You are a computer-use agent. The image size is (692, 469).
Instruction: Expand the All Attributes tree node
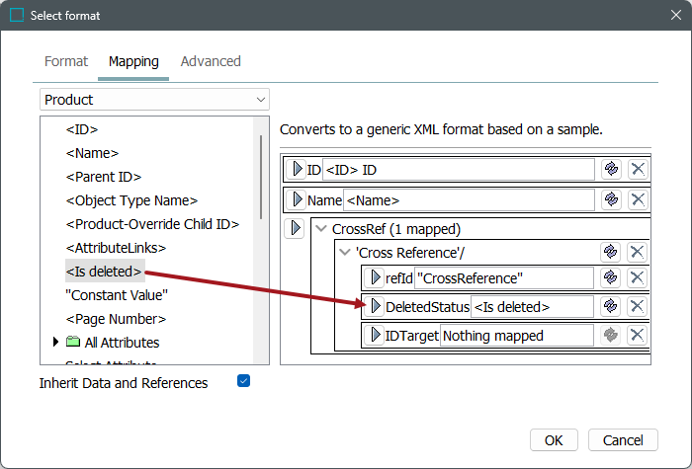[x=55, y=342]
